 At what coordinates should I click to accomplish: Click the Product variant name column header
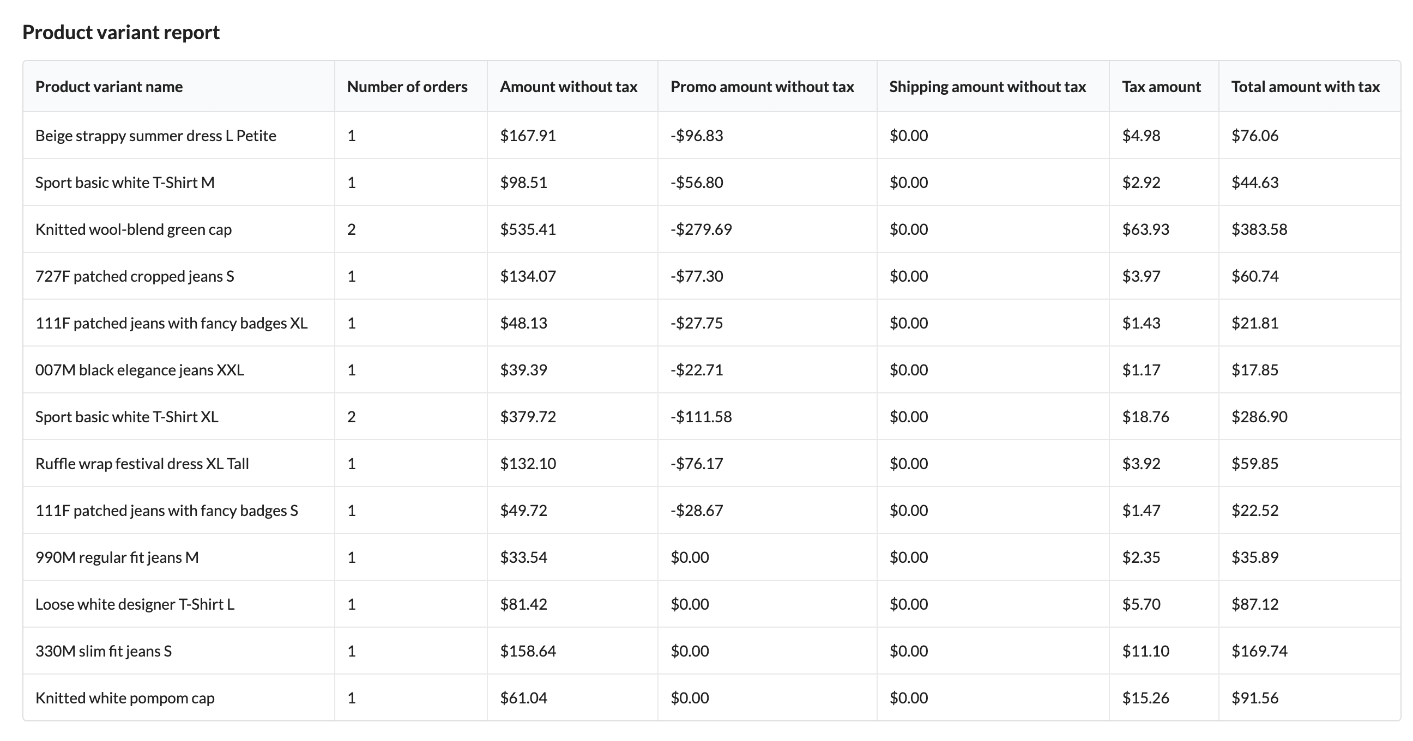click(108, 87)
